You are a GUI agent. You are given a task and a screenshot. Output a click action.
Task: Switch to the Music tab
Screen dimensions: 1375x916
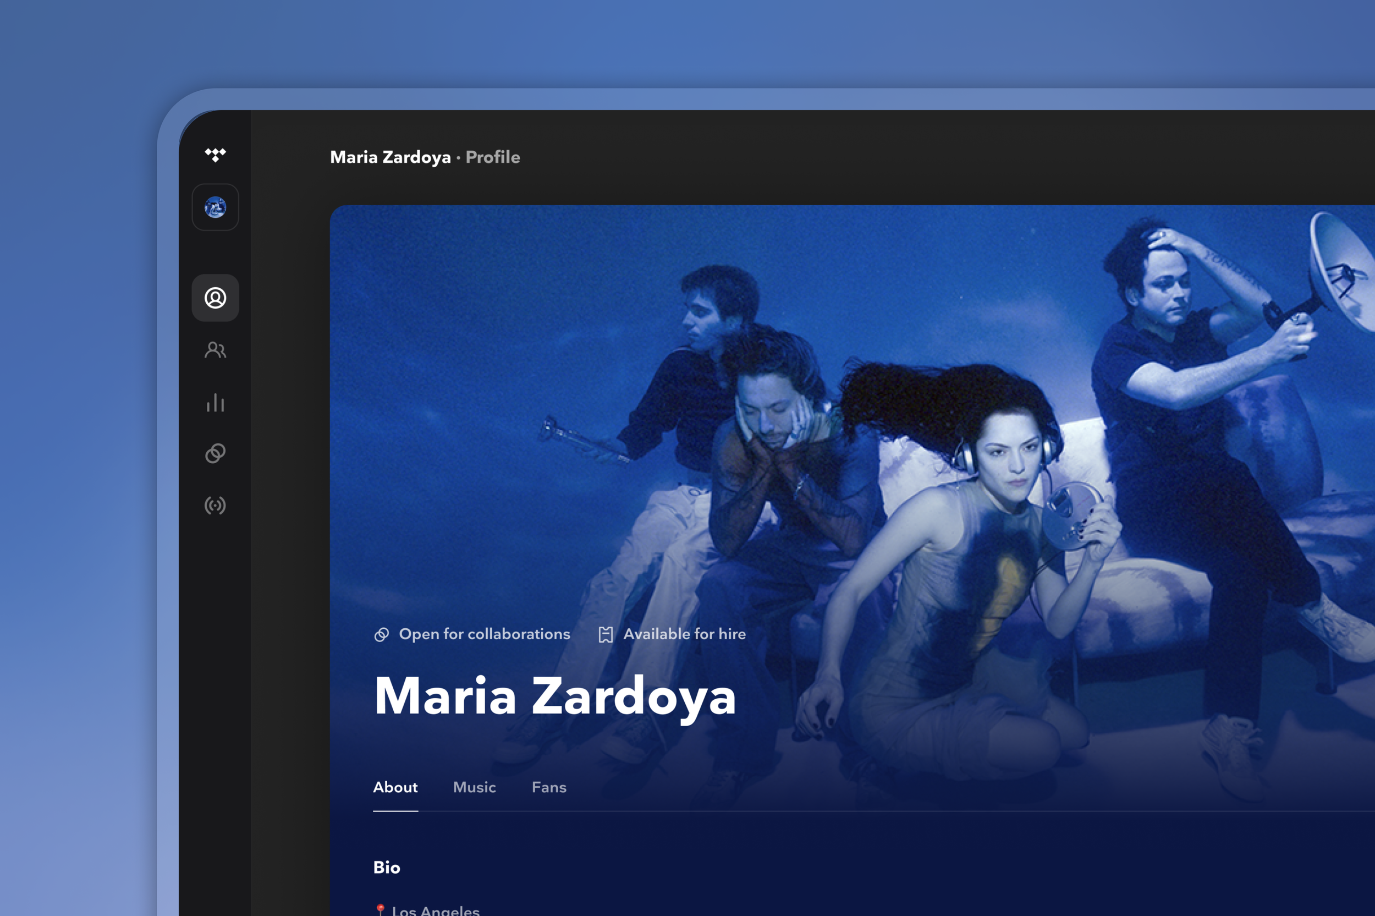[474, 787]
